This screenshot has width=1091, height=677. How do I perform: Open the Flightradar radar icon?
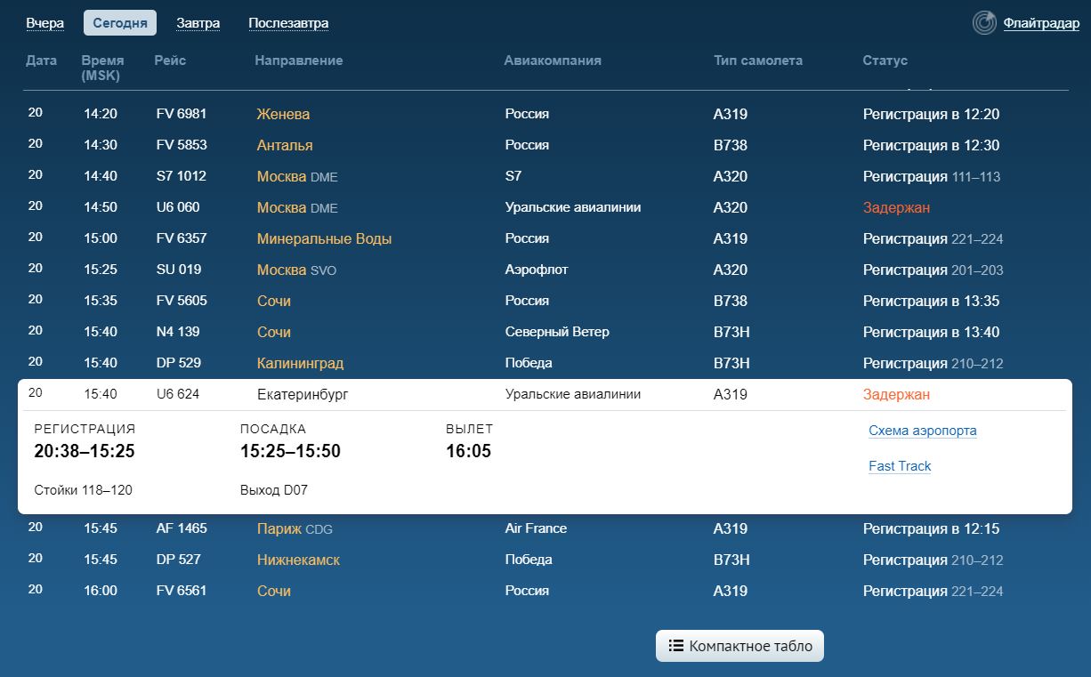(x=984, y=23)
